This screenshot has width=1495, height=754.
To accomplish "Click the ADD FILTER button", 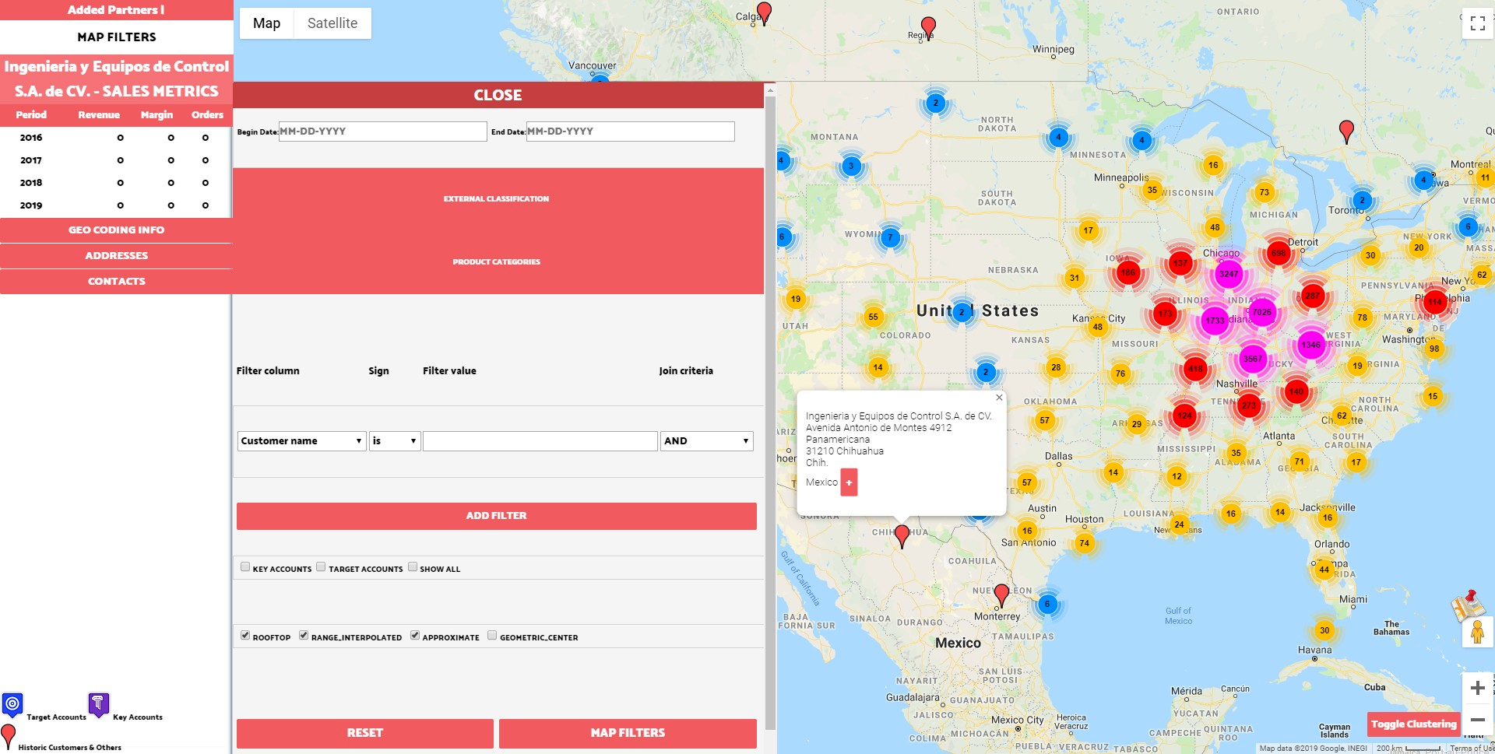I will click(x=496, y=515).
